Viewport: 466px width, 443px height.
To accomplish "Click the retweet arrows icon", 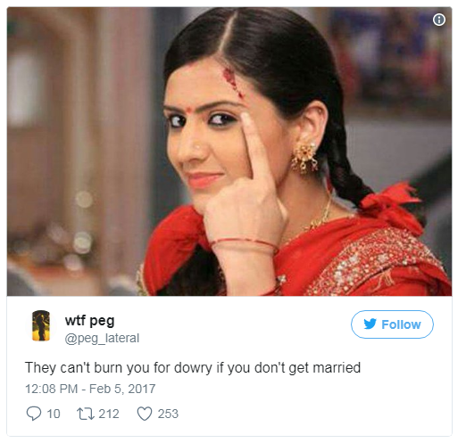I will tap(86, 414).
